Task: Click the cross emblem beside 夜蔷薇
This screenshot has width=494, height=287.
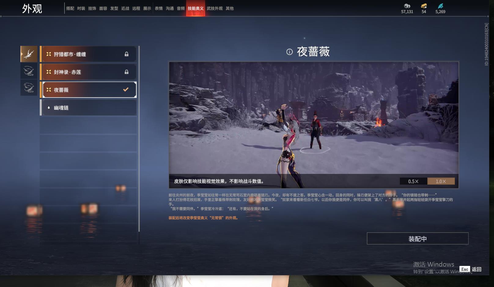Action: click(49, 90)
